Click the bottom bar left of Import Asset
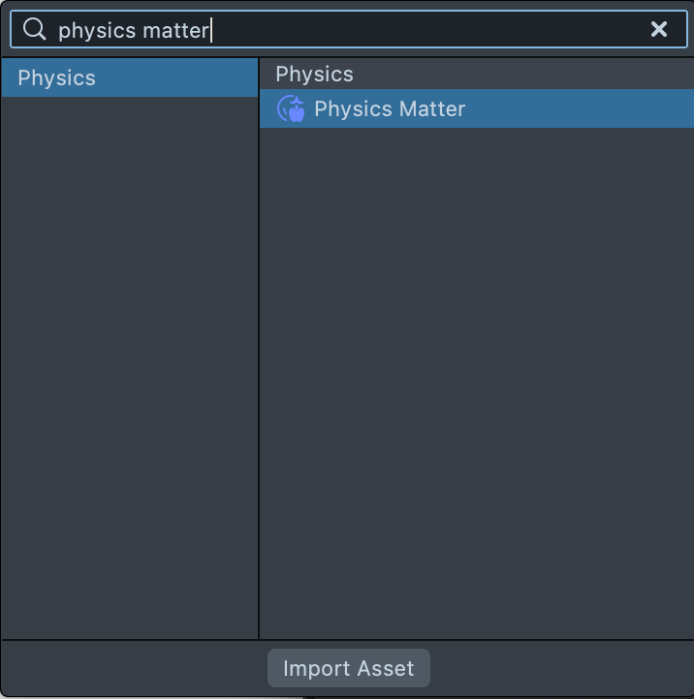 [136, 668]
